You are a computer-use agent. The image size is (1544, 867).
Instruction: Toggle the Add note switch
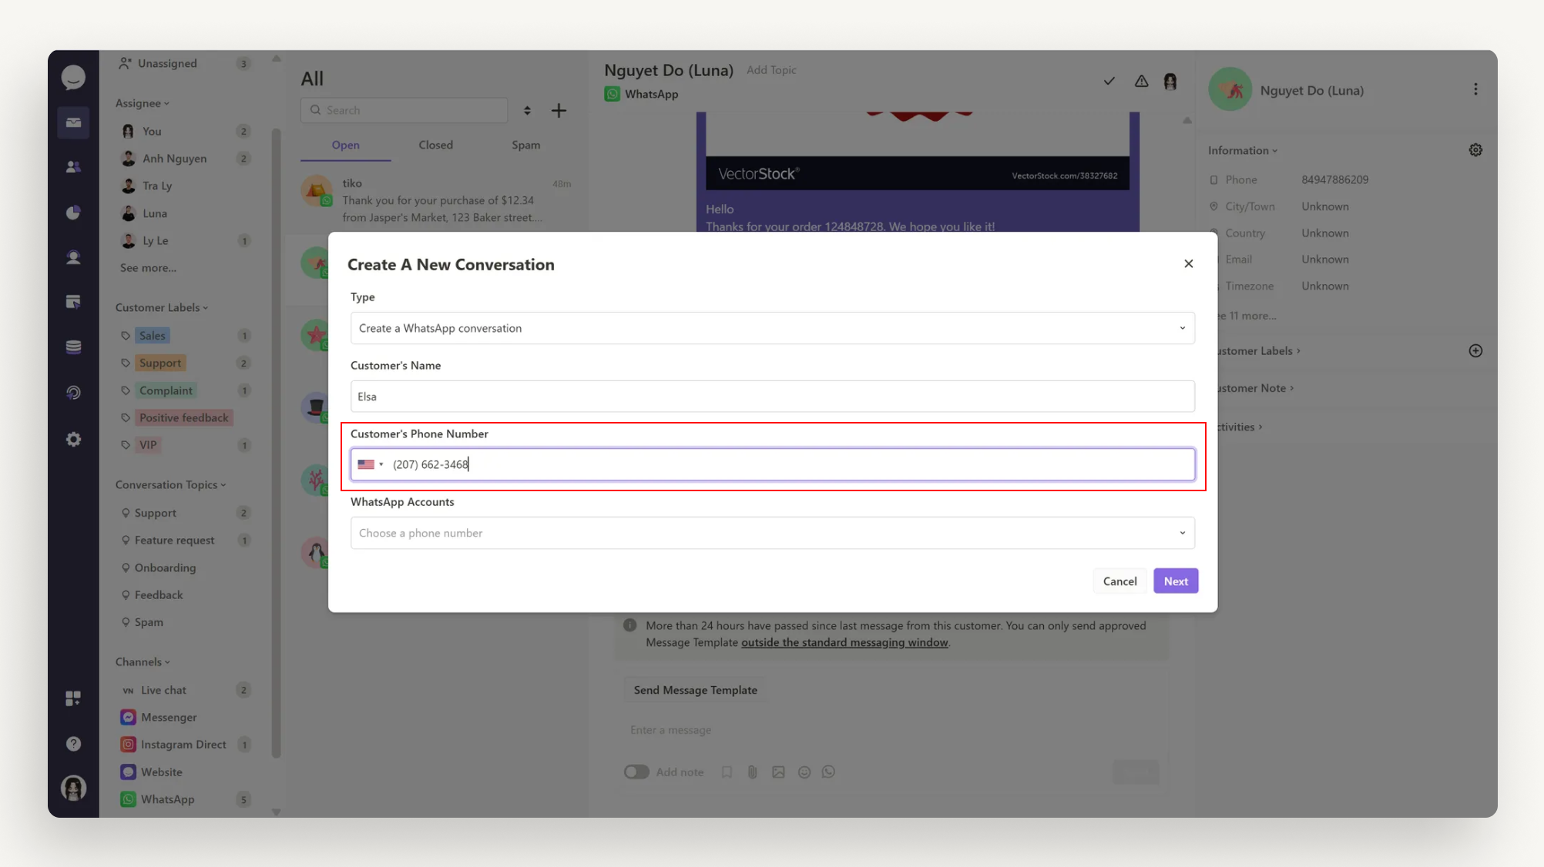point(636,772)
